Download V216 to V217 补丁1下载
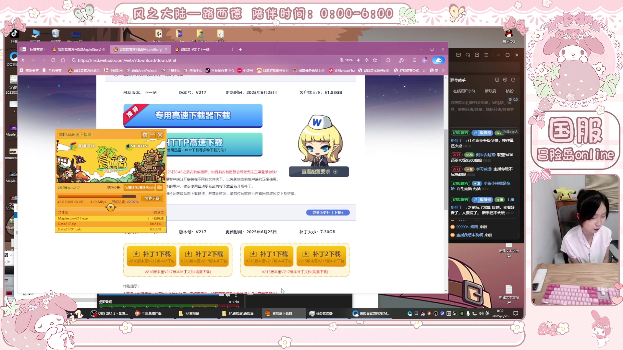623x350 pixels. 151,256
